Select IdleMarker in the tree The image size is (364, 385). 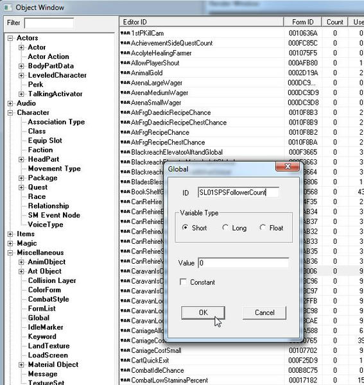(46, 327)
